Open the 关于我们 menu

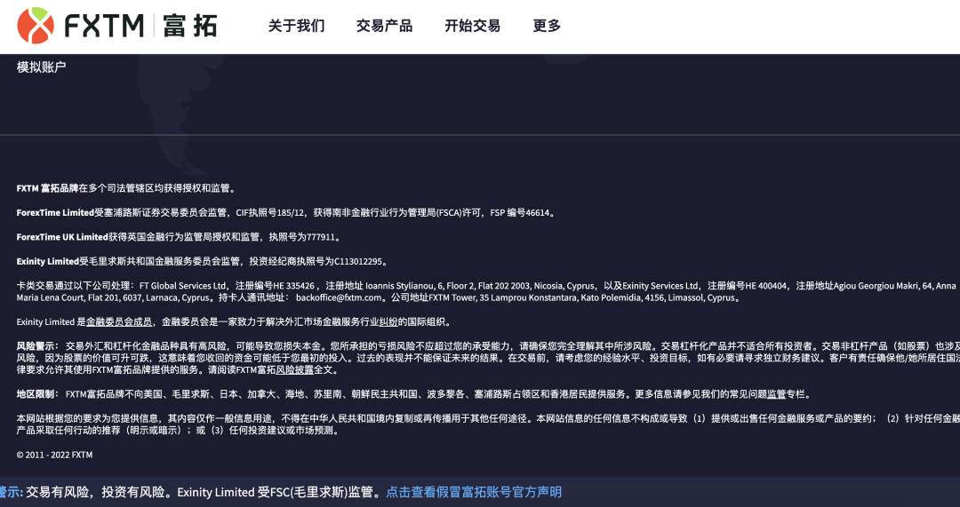tap(296, 26)
